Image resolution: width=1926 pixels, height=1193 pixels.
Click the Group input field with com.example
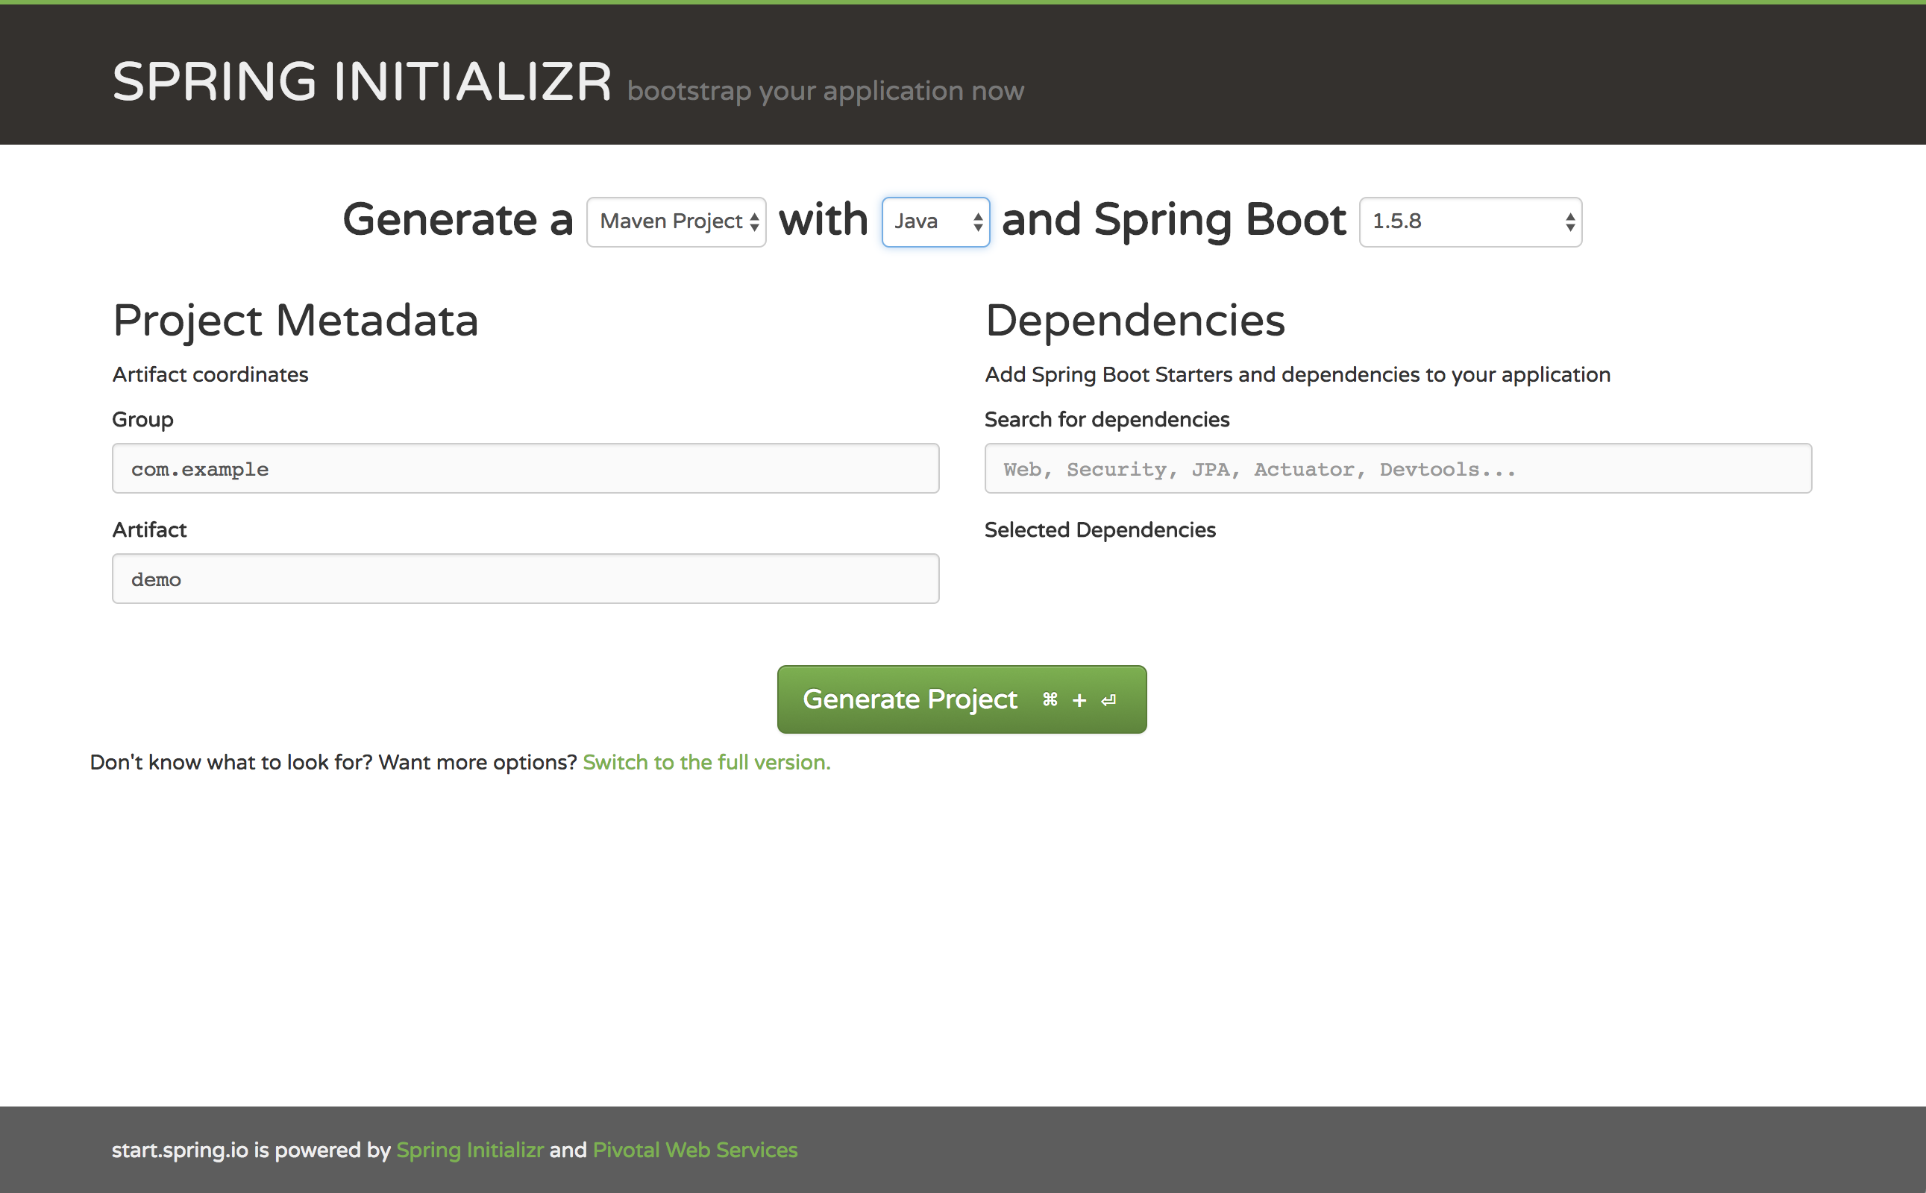tap(526, 469)
